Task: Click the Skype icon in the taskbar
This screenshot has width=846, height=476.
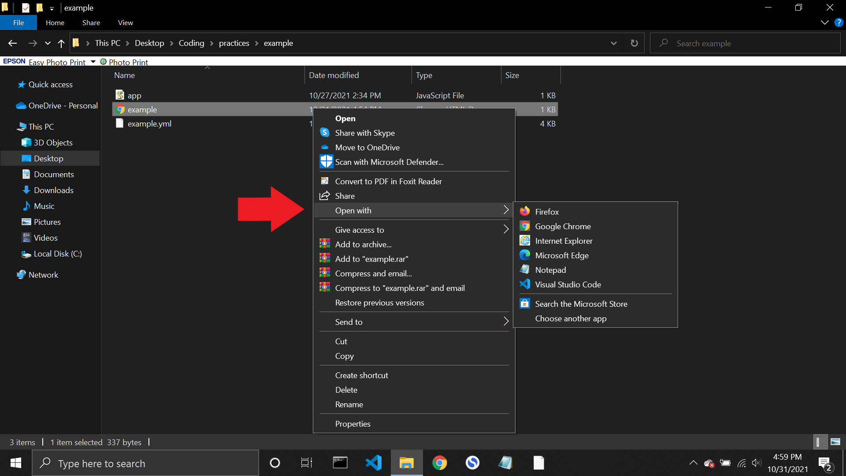Action: 472,463
